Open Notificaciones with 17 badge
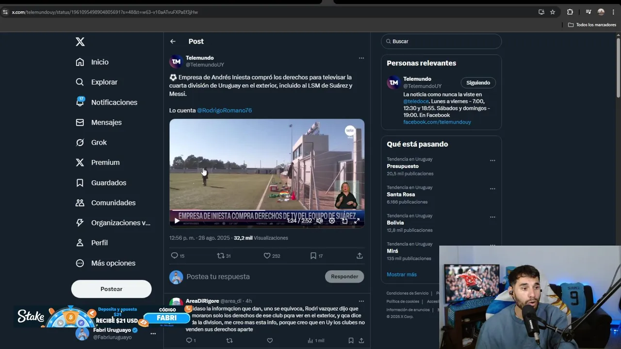This screenshot has height=349, width=621. [x=106, y=102]
